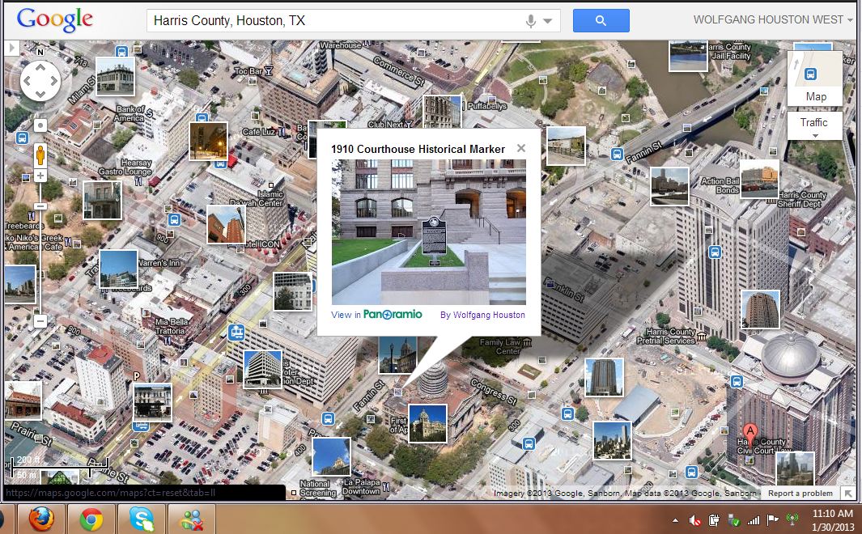Close the 1910 Courthouse Historical Marker popup

521,148
